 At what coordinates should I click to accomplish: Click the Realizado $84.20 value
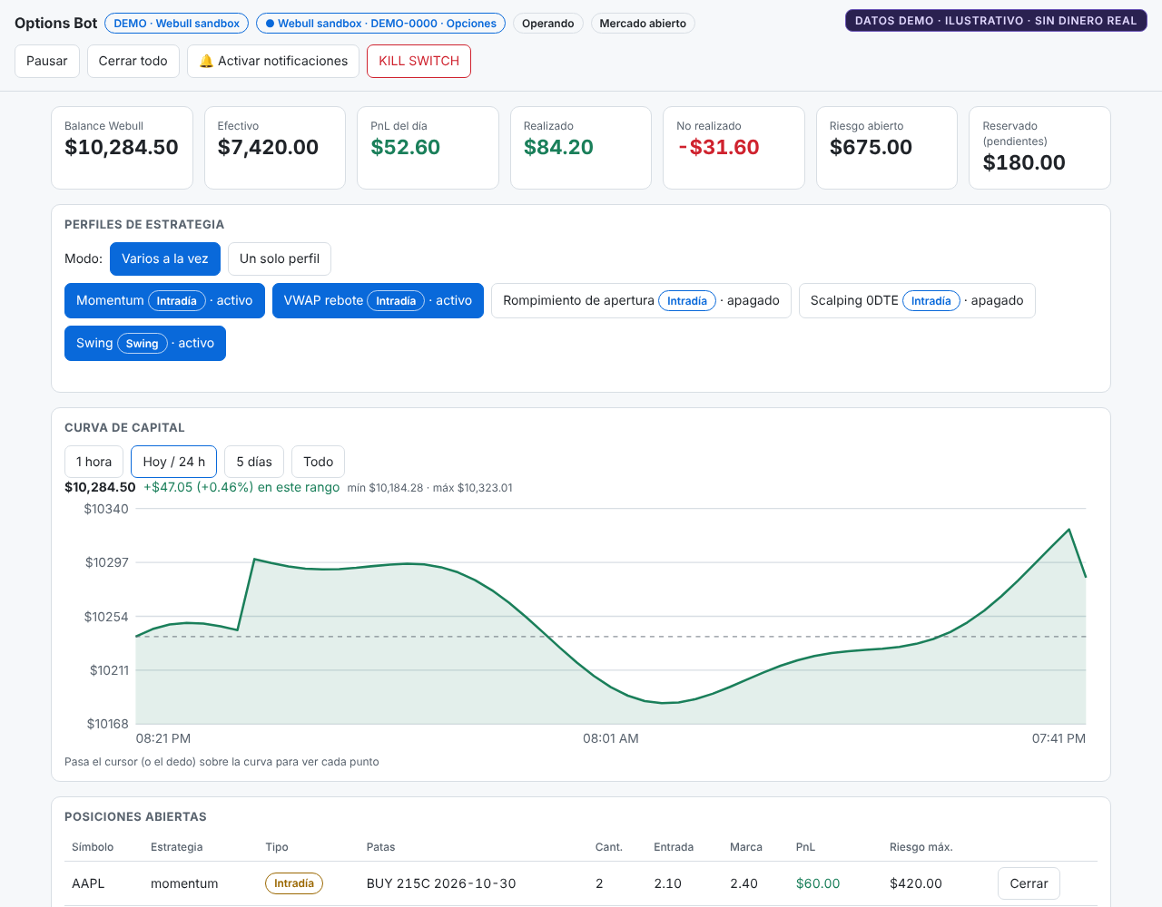pyautogui.click(x=558, y=147)
